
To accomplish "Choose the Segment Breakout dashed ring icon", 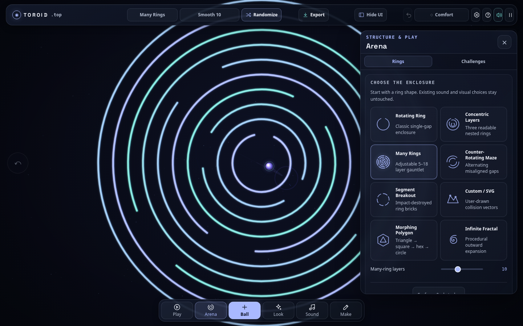I will click(383, 200).
